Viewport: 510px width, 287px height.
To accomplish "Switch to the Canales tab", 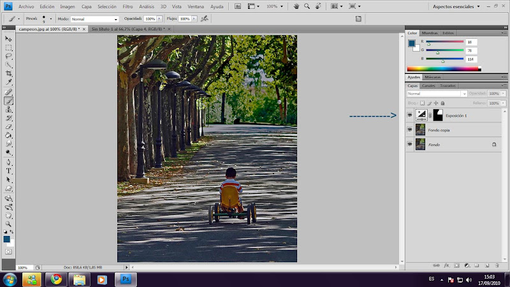I will pos(428,85).
